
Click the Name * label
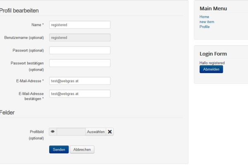38,25
